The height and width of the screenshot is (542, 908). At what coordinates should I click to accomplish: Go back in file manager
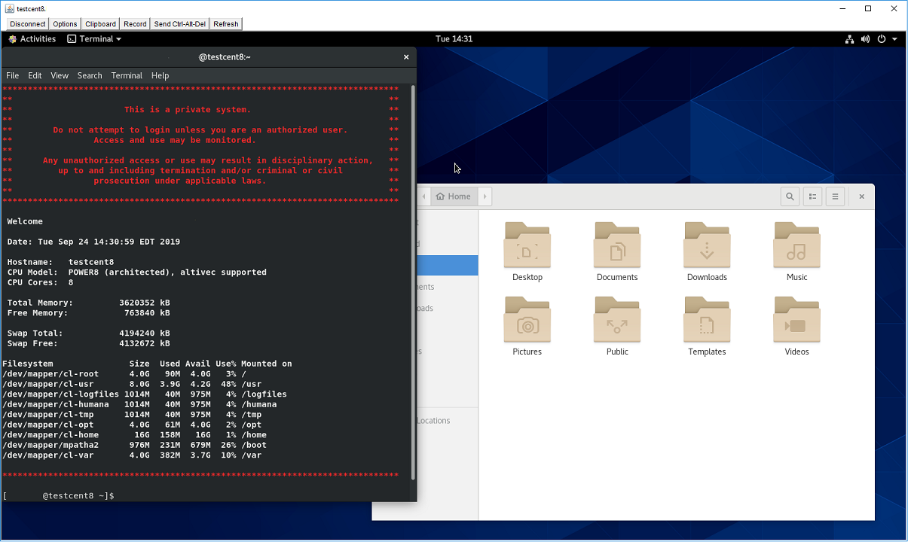pyautogui.click(x=423, y=196)
